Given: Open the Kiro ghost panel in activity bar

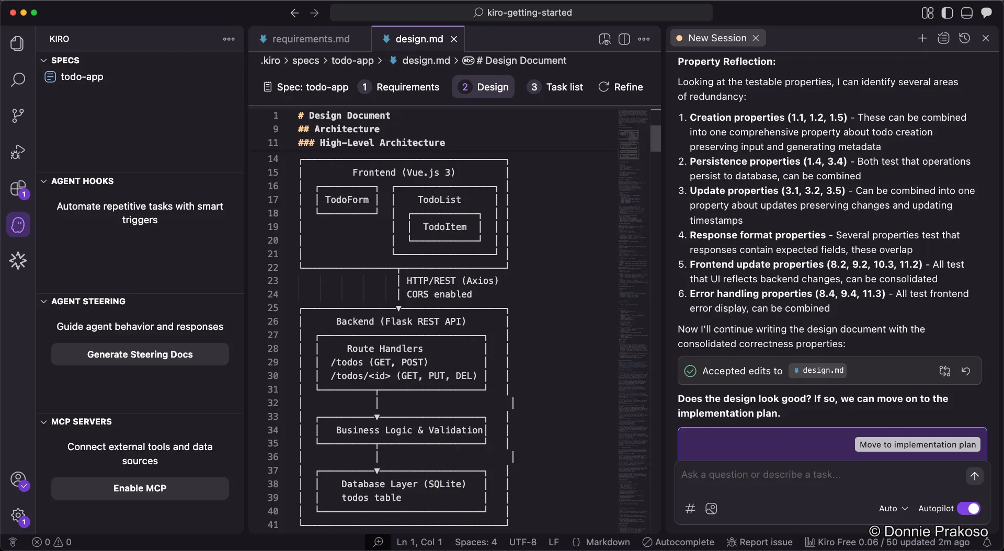Looking at the screenshot, I should pos(18,225).
